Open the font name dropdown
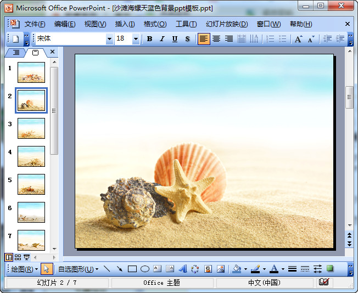358x293 pixels. tap(109, 39)
